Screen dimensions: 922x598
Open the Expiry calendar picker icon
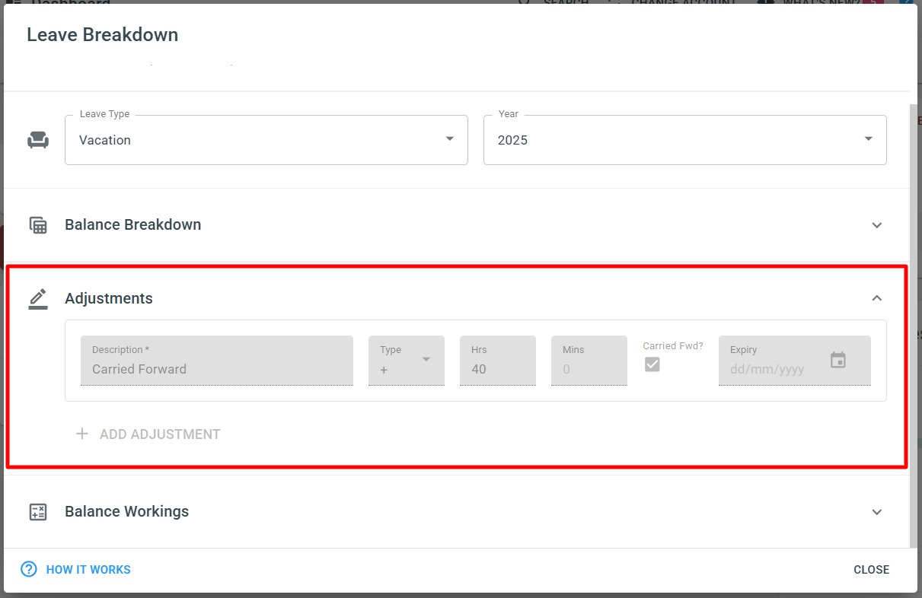tap(837, 361)
